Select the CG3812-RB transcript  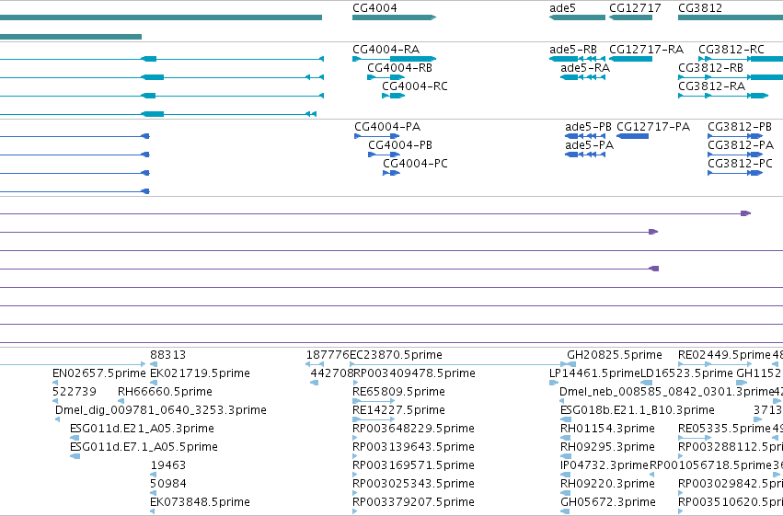click(x=731, y=77)
